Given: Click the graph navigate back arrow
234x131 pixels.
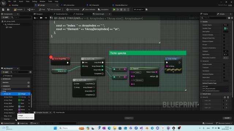Looking at the screenshot, I should pos(41,18).
